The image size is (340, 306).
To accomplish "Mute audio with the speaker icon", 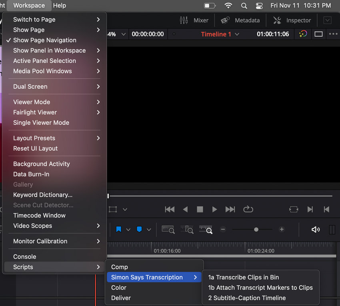I will [x=316, y=230].
